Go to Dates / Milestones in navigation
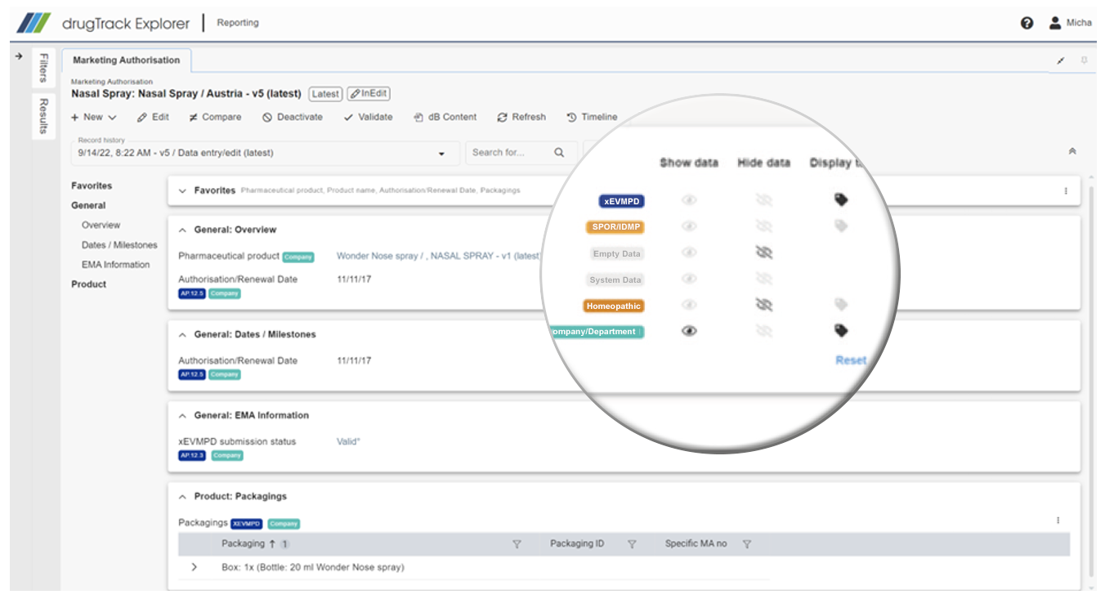 119,245
